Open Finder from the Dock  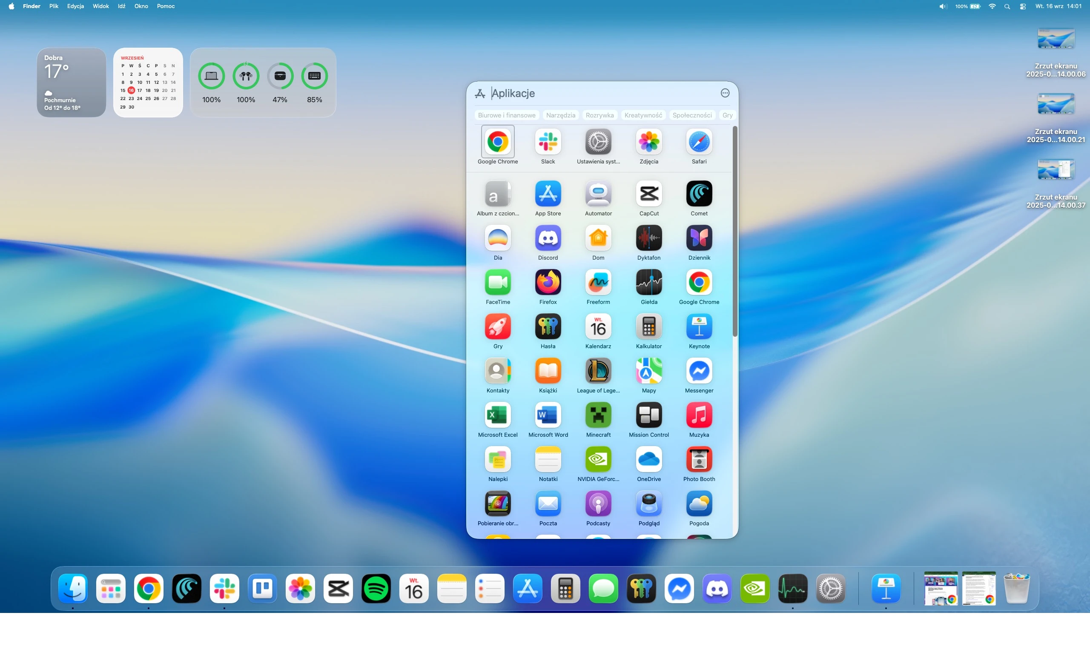click(73, 589)
